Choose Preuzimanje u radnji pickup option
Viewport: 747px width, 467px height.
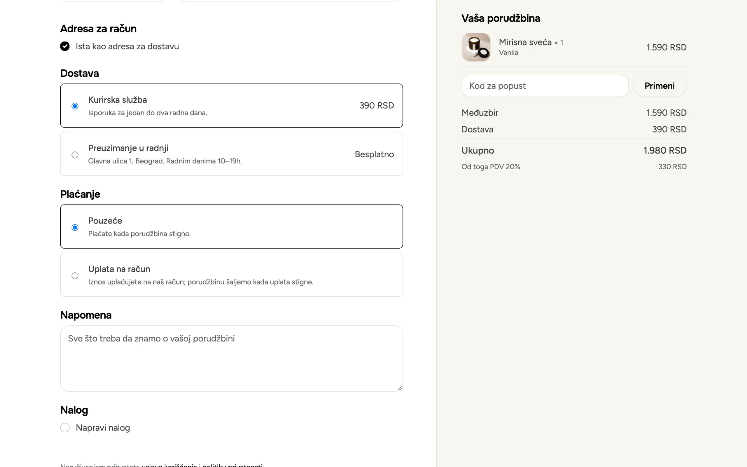tap(231, 154)
